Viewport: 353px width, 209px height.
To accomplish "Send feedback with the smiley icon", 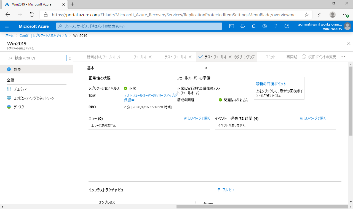I will coord(287,26).
